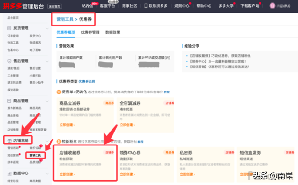Image resolution: width=298 pixels, height=185 pixels.
Task: Open the 【领券中心】 experience article
Action: (218, 61)
